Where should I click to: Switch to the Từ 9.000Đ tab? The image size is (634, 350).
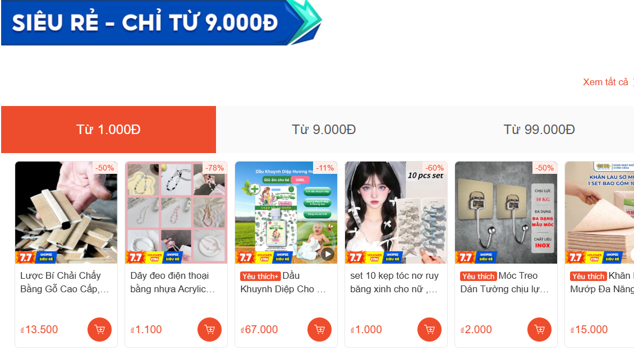coord(324,130)
